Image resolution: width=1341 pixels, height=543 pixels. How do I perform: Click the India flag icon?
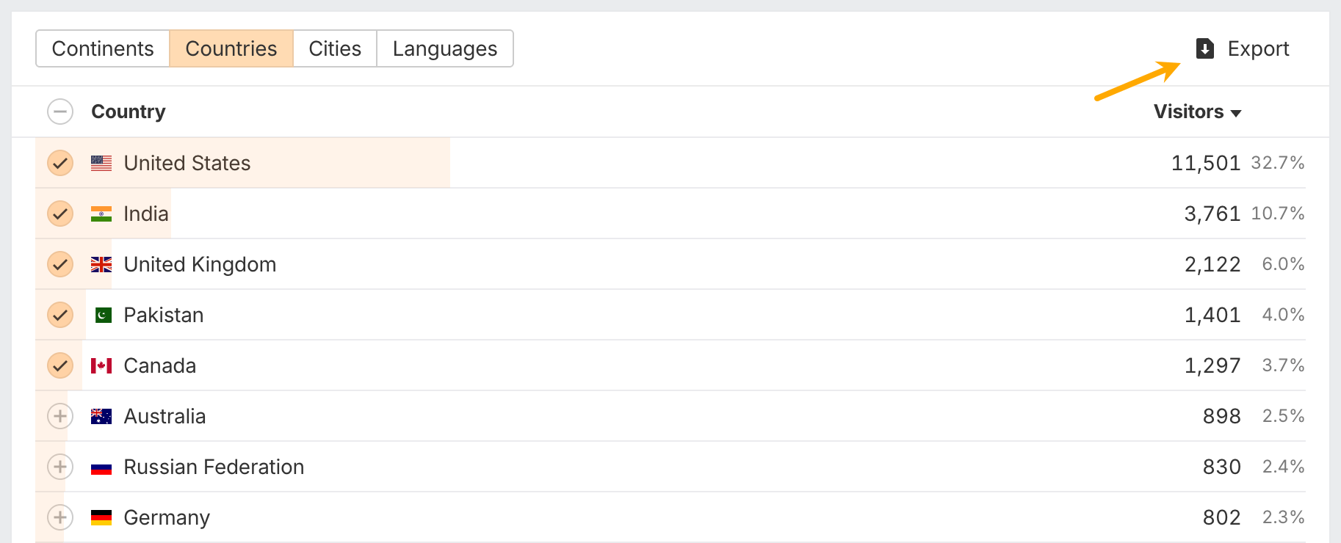click(101, 214)
